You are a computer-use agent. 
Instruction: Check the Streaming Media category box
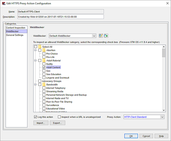(x=44, y=91)
